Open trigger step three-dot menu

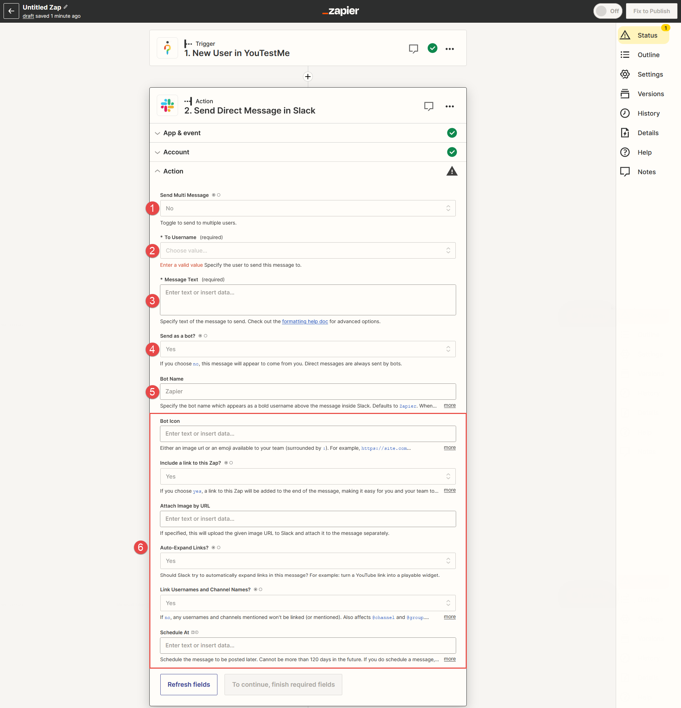[449, 49]
